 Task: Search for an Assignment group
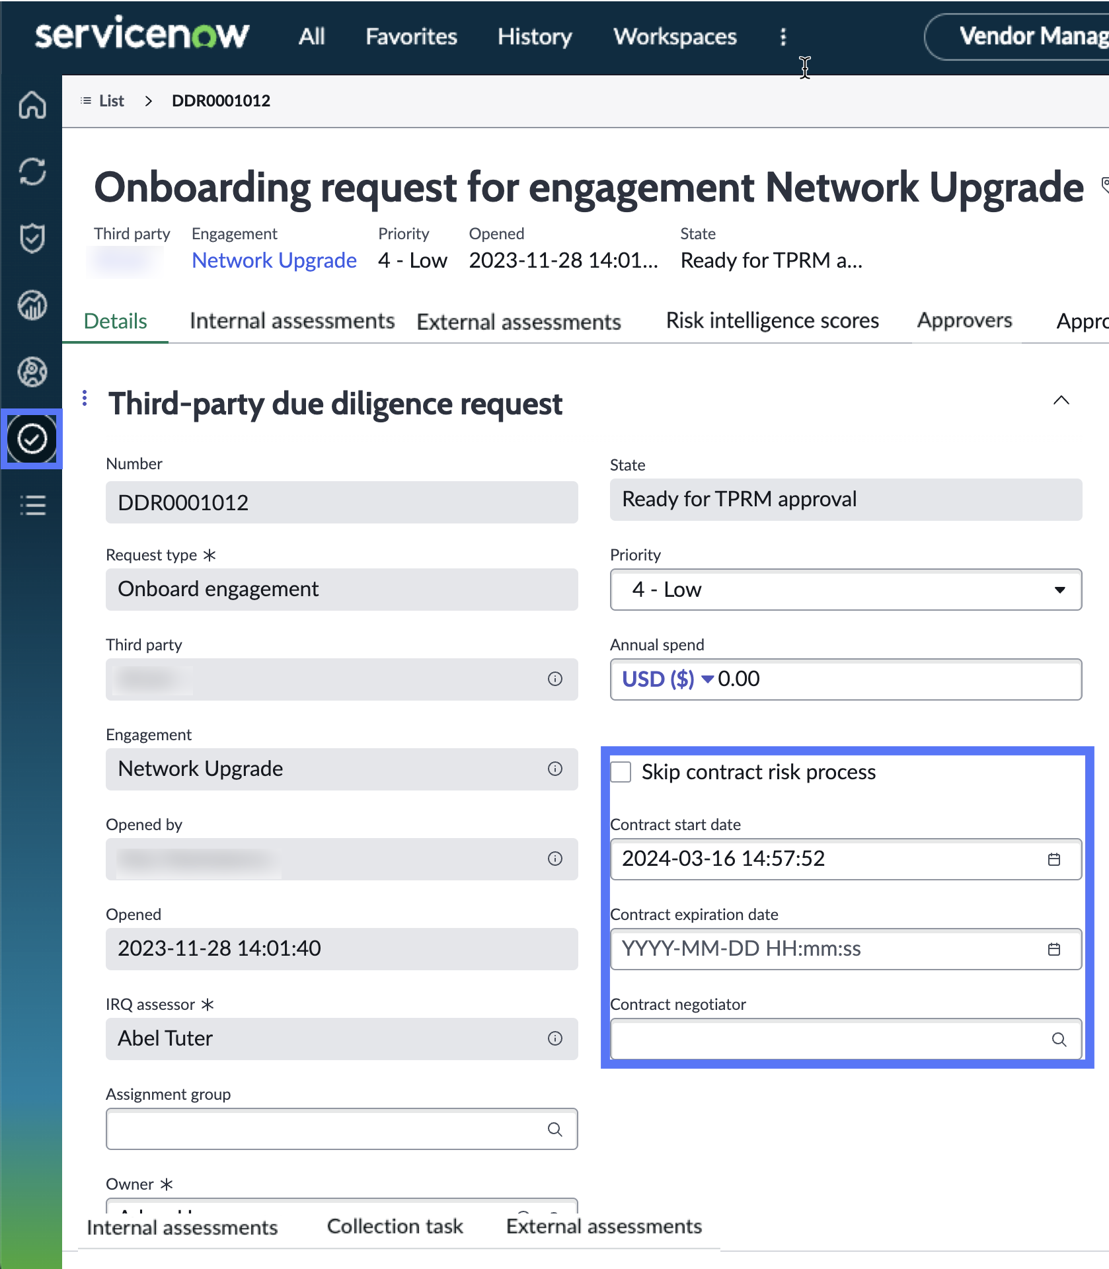point(555,1130)
